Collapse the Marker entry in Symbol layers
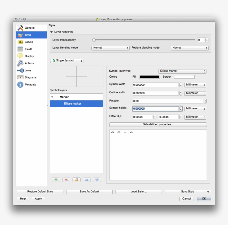228x225 pixels. tap(53, 97)
